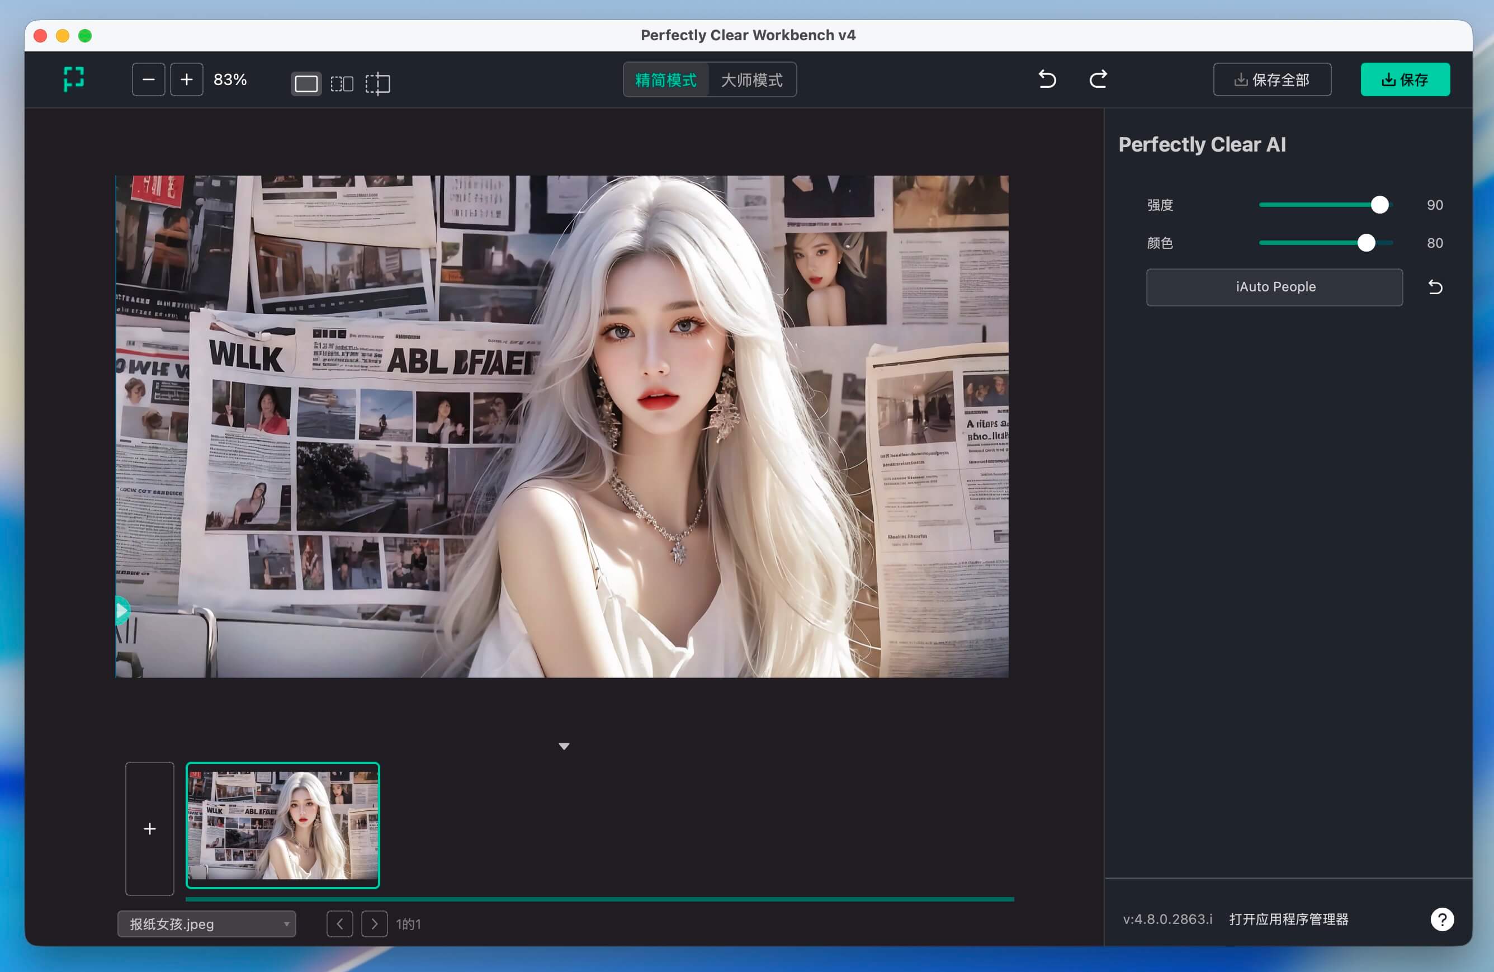Select the 精简模式 tab
1494x972 pixels.
666,80
